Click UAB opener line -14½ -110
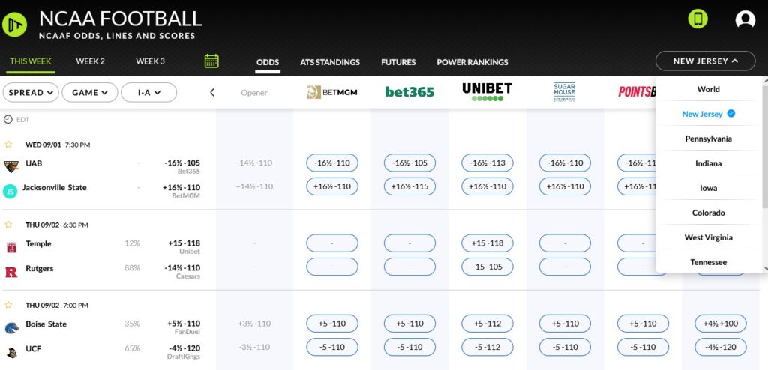The height and width of the screenshot is (370, 768). tap(253, 163)
